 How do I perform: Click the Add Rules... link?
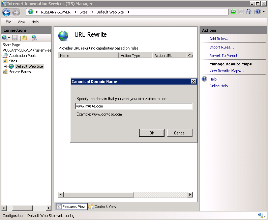point(219,39)
